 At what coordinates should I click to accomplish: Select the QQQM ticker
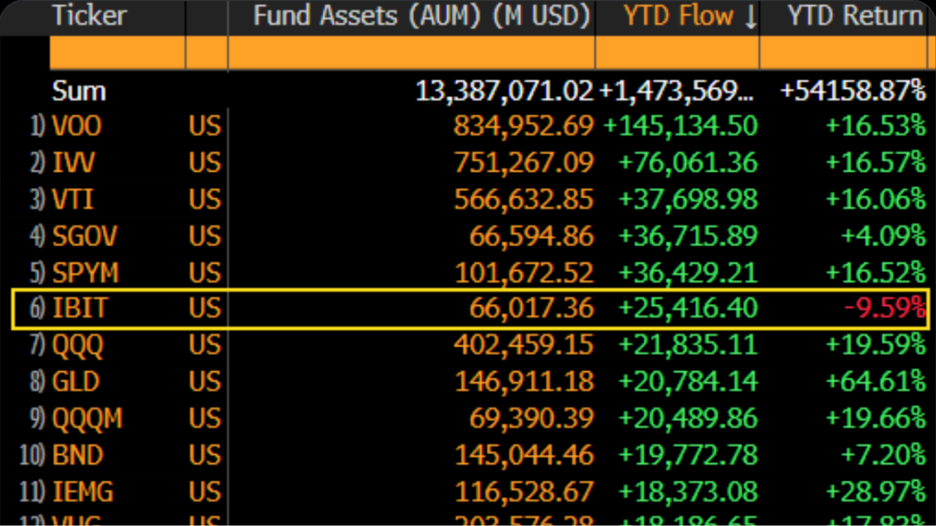coord(87,418)
